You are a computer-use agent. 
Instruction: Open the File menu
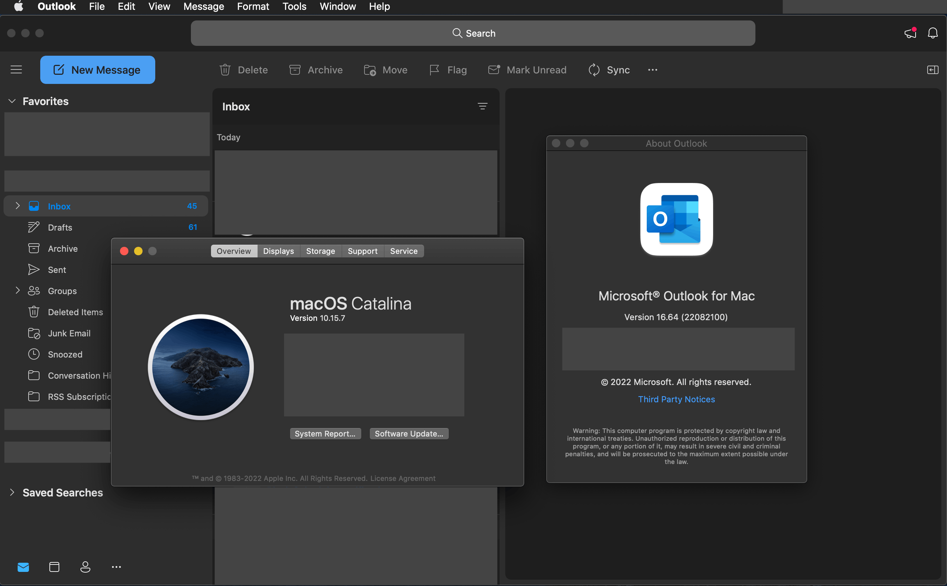point(97,6)
